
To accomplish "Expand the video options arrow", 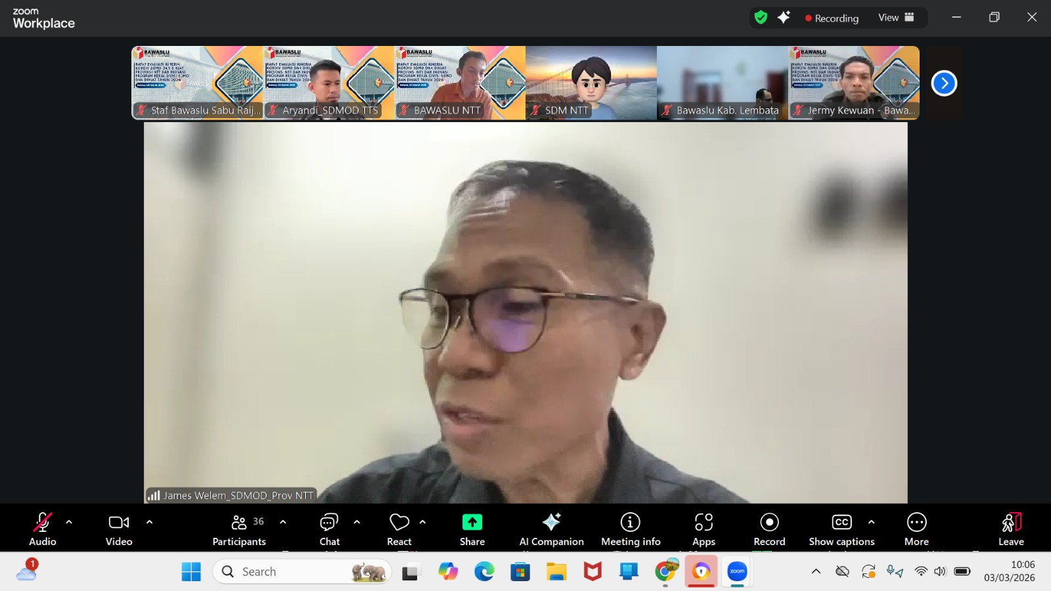I will [x=149, y=522].
